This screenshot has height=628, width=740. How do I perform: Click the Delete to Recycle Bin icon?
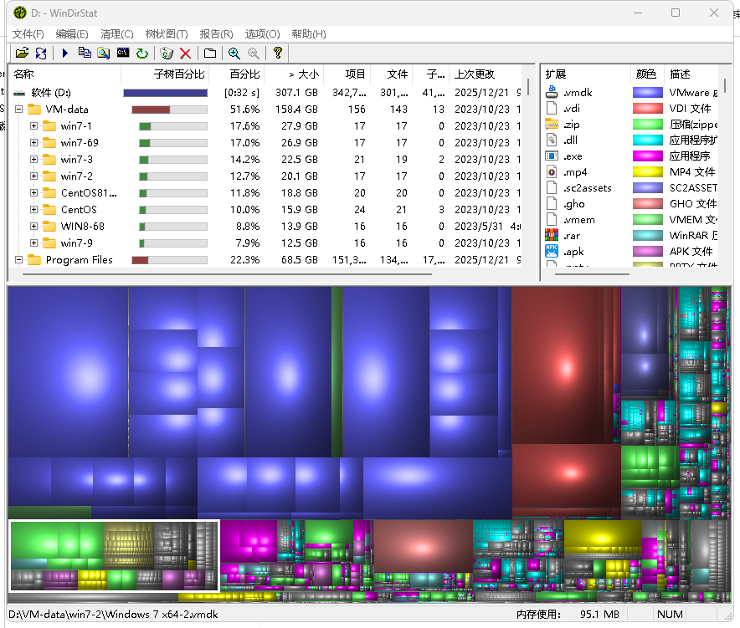click(x=167, y=54)
